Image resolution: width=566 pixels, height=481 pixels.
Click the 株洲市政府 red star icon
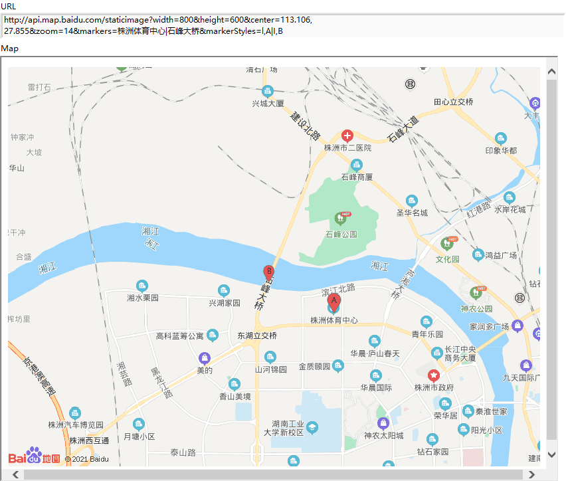434,376
